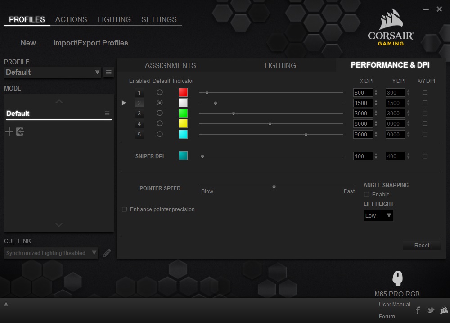Adjust X DPI 800 stepper arrows

tap(376, 92)
